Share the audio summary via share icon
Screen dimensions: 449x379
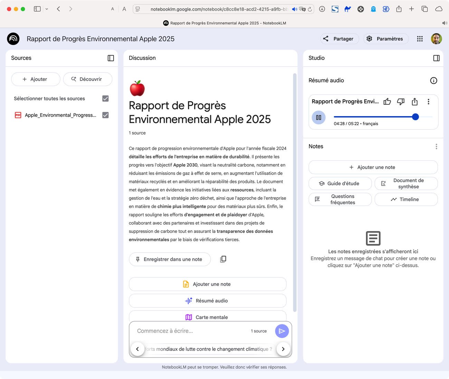[414, 102]
